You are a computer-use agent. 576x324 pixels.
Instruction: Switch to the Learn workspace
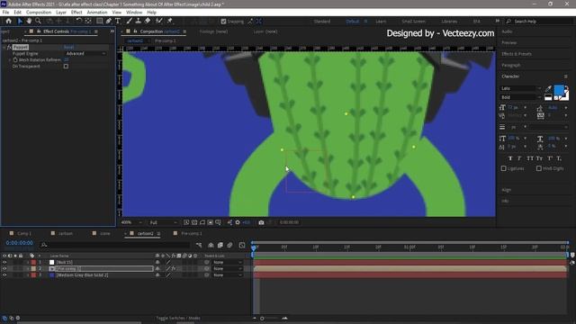tap(381, 22)
